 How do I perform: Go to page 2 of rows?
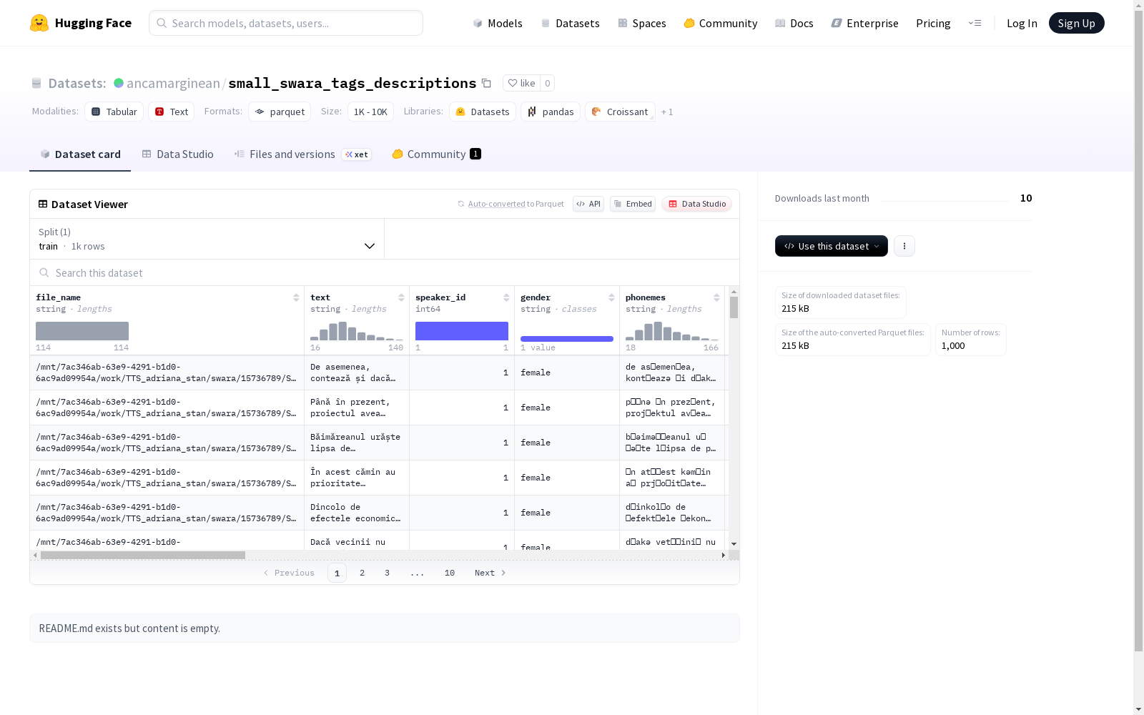363,573
